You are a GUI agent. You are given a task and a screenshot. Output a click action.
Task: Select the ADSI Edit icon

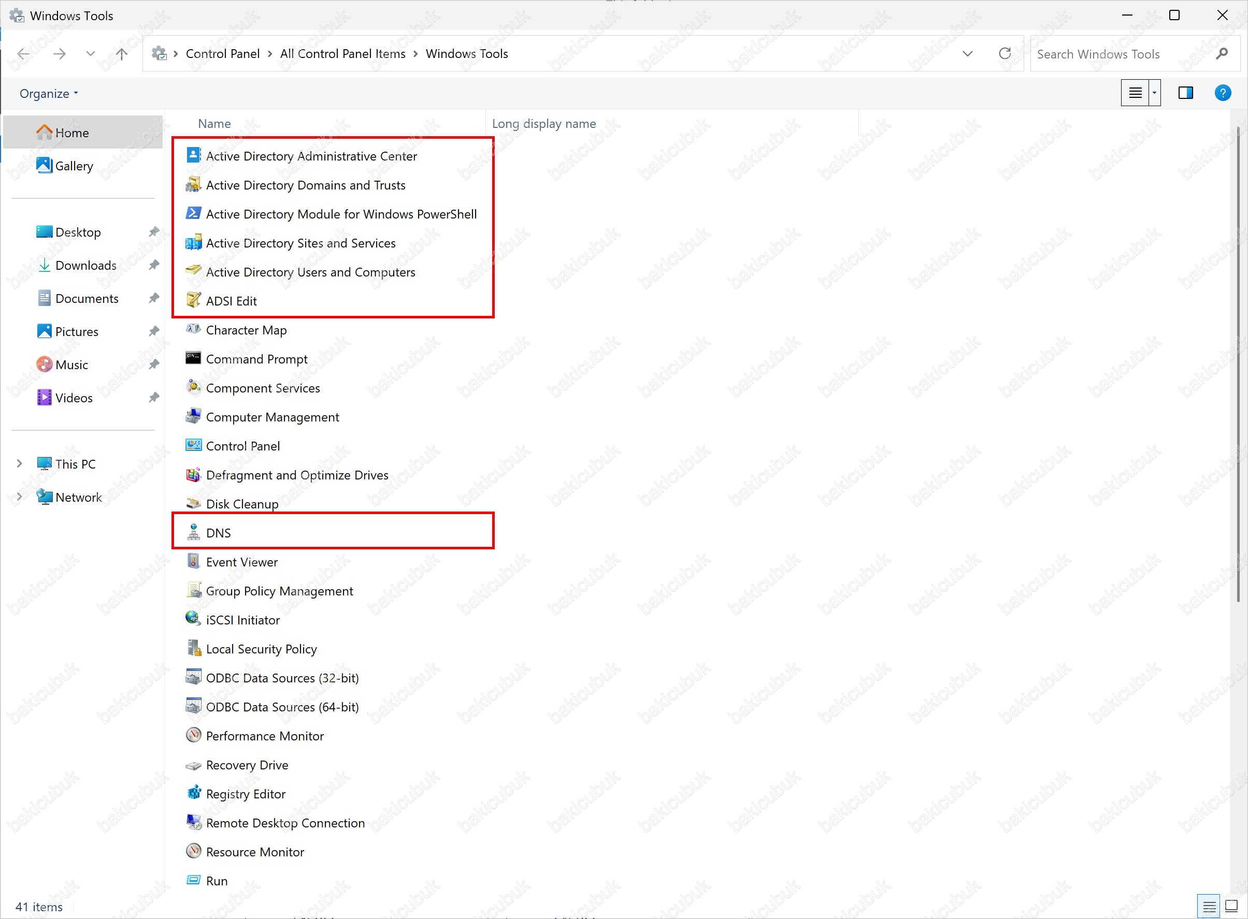[x=193, y=300]
